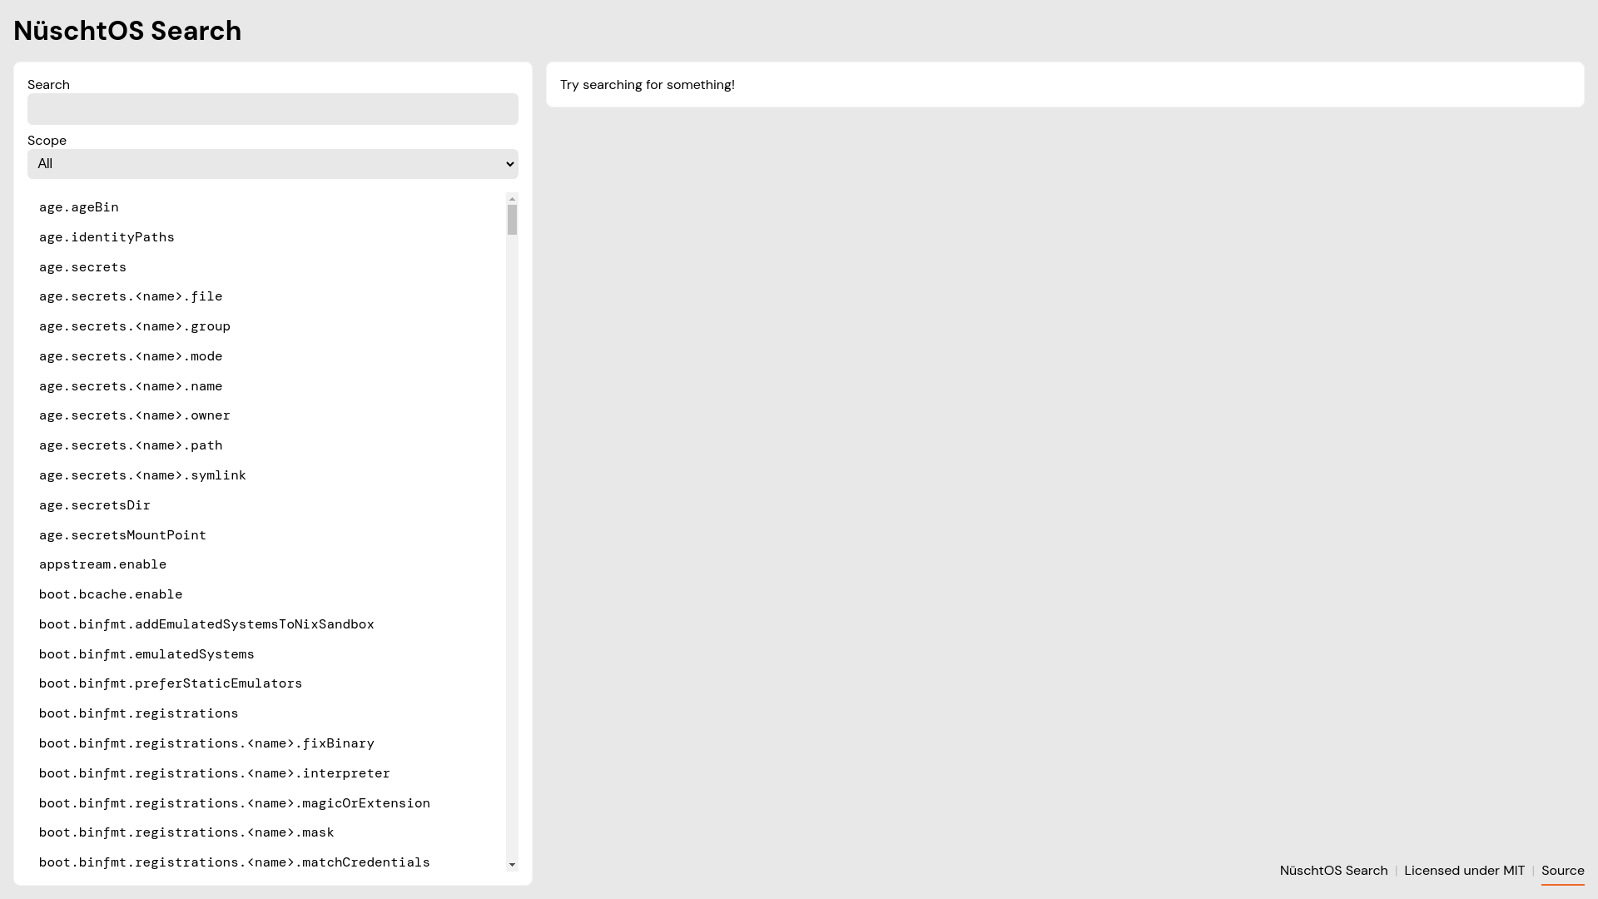Viewport: 1598px width, 899px height.
Task: Open the Source link in footer
Action: point(1562,871)
